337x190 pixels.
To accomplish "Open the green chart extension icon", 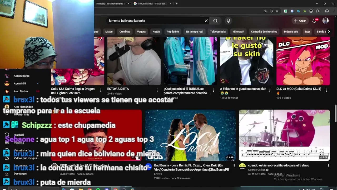I will click(286, 11).
